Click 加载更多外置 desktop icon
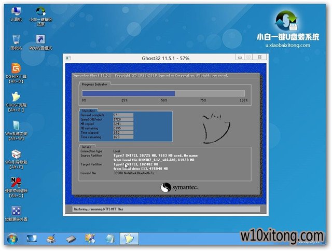The height and width of the screenshot is (251, 332). [x=16, y=214]
